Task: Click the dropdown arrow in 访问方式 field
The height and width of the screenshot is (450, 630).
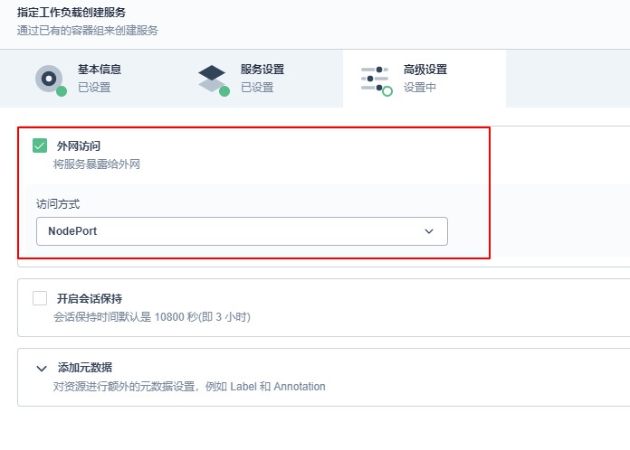Action: click(429, 231)
